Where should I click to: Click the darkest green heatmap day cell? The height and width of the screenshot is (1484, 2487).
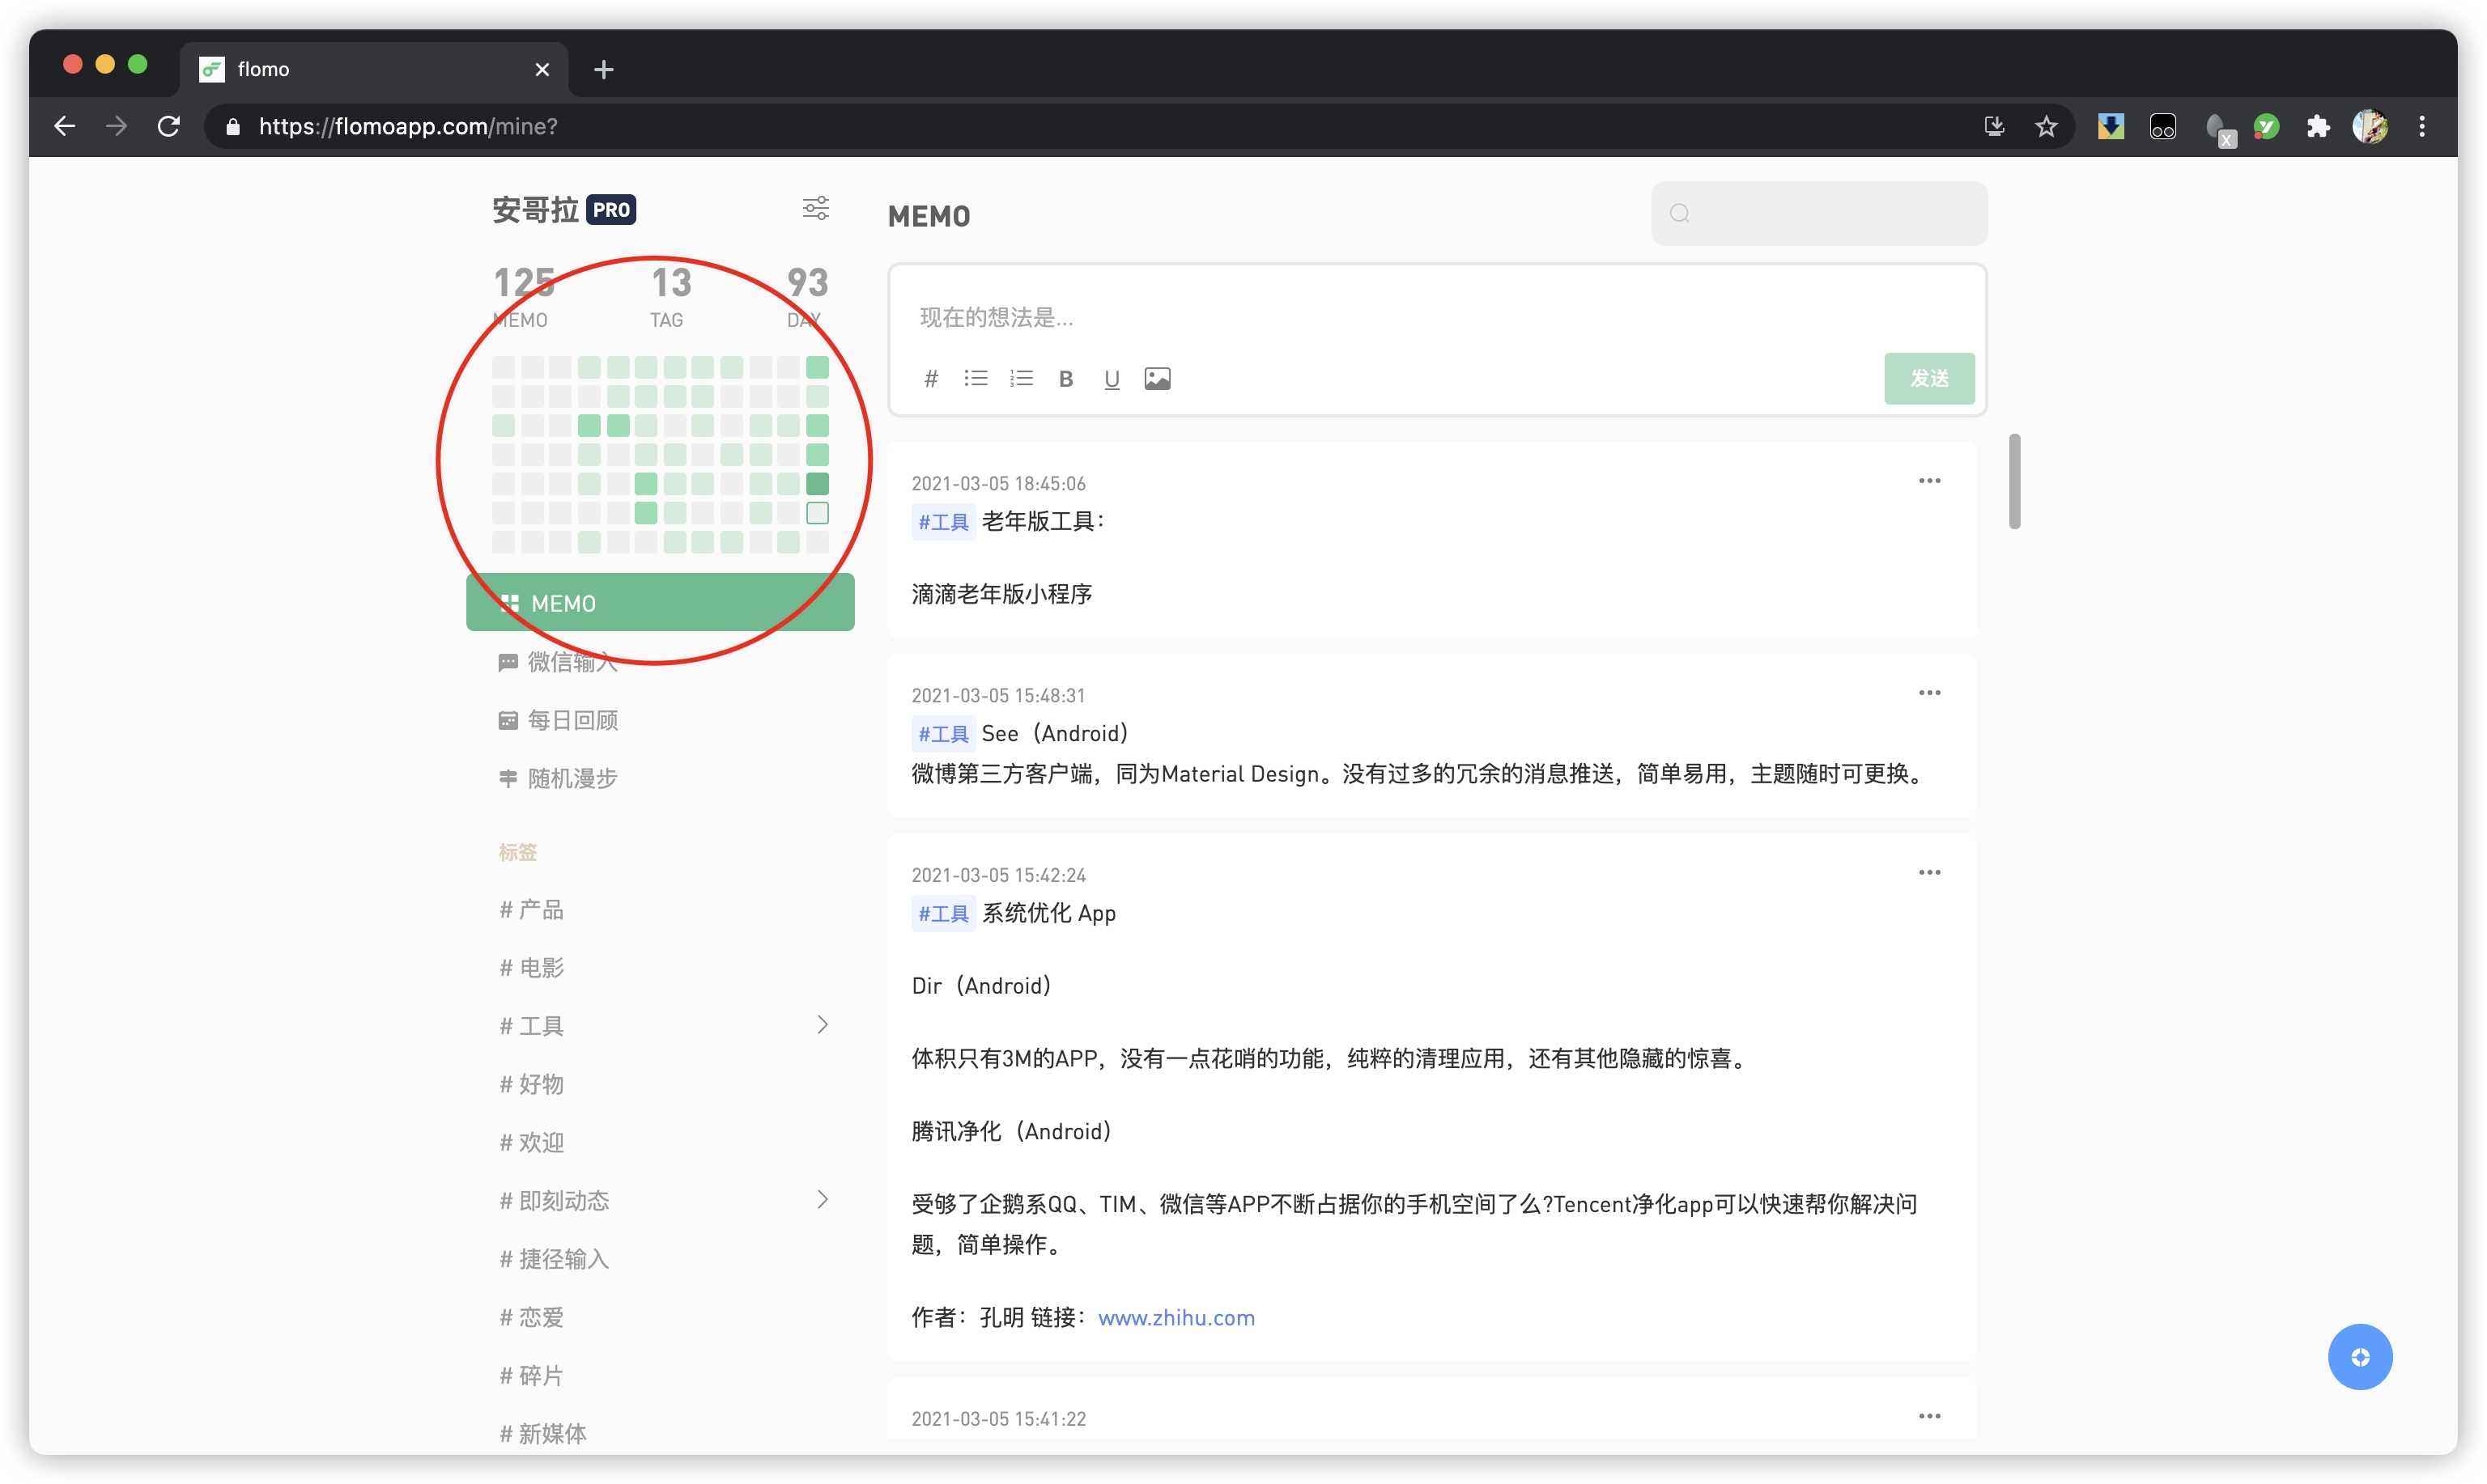[x=818, y=484]
